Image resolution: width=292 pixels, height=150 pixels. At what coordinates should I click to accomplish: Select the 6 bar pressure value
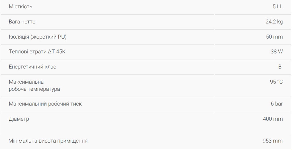(x=277, y=104)
